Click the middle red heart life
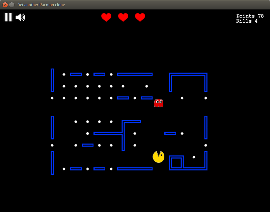270x212 pixels. 123,18
